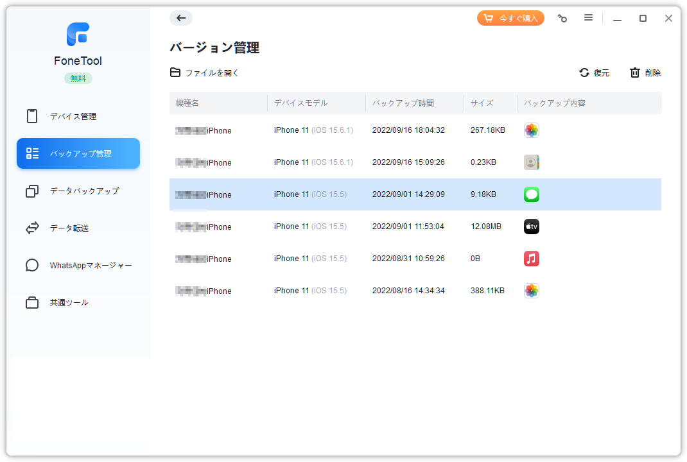
Task: Open the hamburger menu in title bar
Action: coord(588,18)
